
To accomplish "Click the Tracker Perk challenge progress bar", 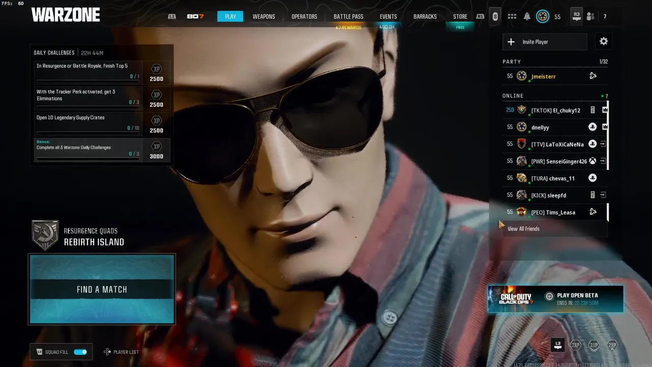I will [88, 107].
